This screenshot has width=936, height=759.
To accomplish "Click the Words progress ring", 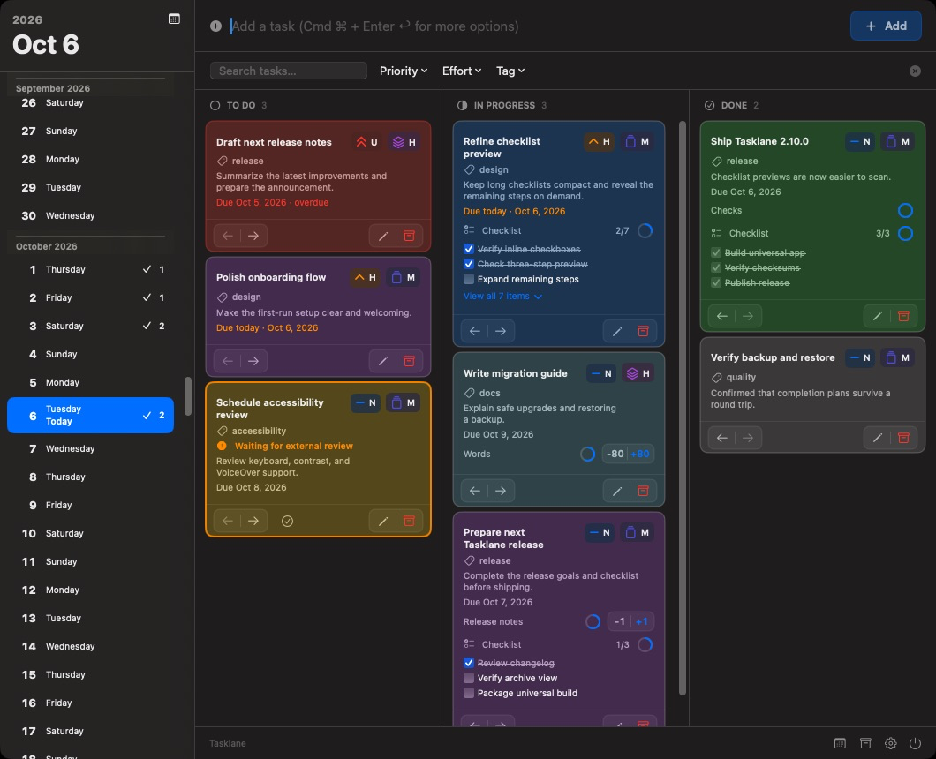I will pyautogui.click(x=587, y=455).
